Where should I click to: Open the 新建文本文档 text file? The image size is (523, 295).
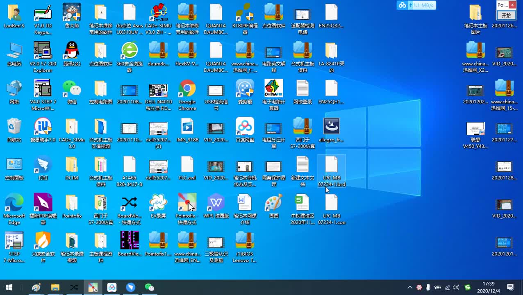point(302,172)
